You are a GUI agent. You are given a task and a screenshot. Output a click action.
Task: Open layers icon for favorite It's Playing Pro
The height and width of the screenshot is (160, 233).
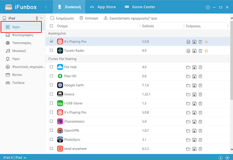point(188,42)
